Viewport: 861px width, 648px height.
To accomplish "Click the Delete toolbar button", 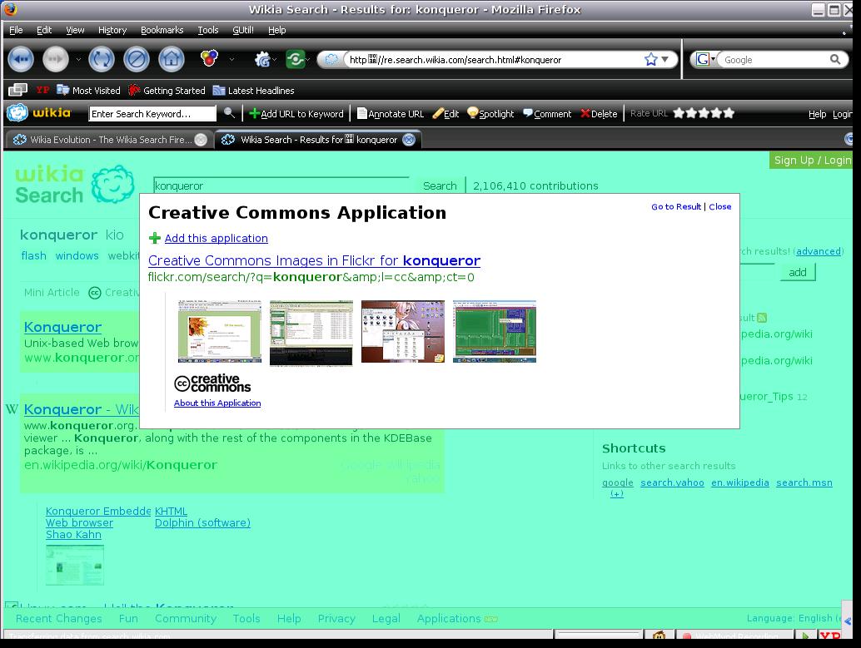I will pos(599,114).
